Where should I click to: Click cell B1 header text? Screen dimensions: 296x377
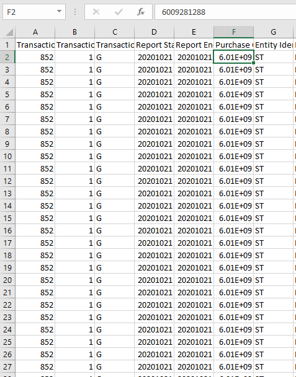74,45
